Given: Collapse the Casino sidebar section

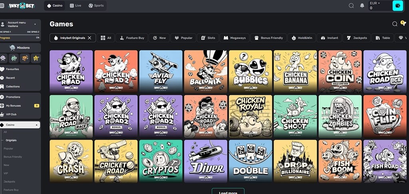Looking at the screenshot, I should click(x=20, y=125).
